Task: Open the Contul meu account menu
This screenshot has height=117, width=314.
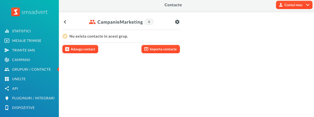Action: click(294, 5)
